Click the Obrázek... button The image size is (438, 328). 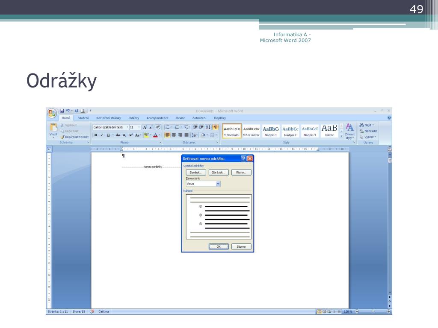pos(219,173)
